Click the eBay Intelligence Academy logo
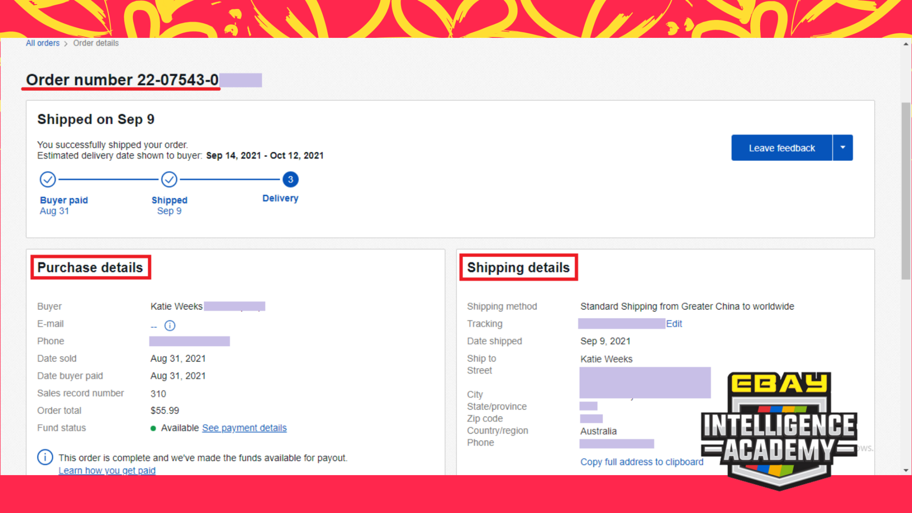This screenshot has width=912, height=513. (779, 430)
